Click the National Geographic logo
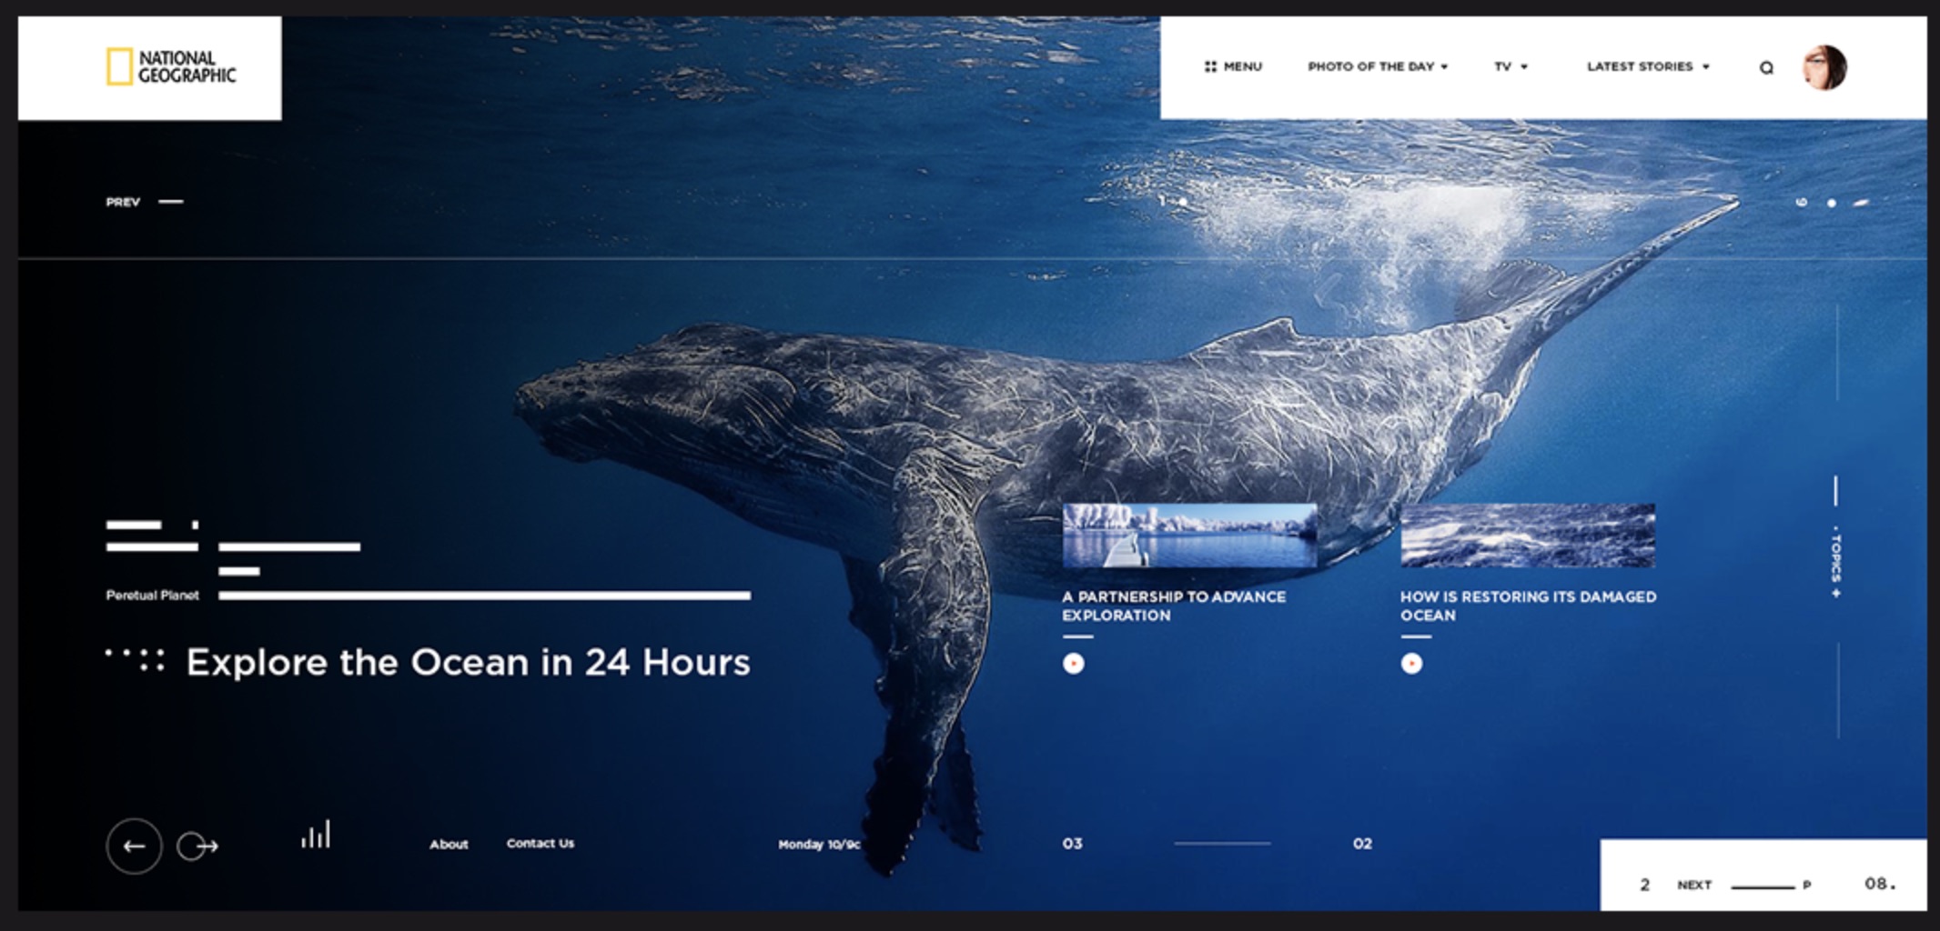The width and height of the screenshot is (1940, 931). click(171, 67)
